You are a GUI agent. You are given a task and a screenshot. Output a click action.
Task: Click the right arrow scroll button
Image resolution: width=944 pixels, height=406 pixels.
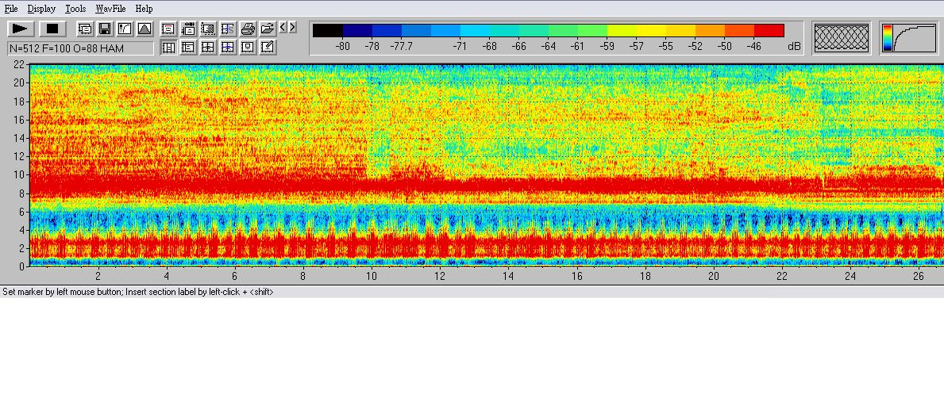(x=292, y=28)
